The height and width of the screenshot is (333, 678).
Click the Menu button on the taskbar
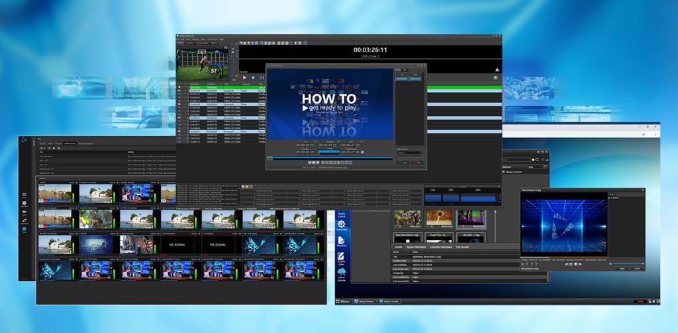(x=342, y=301)
